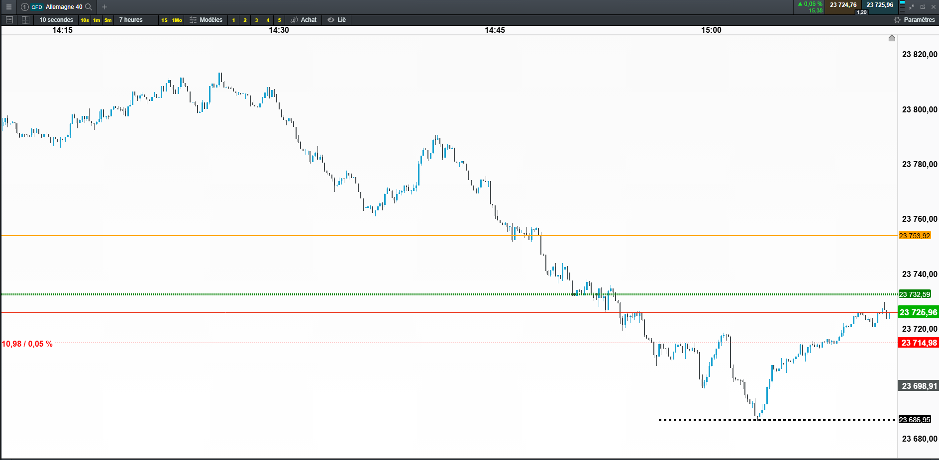Add a new chart tab with plus

click(x=104, y=7)
